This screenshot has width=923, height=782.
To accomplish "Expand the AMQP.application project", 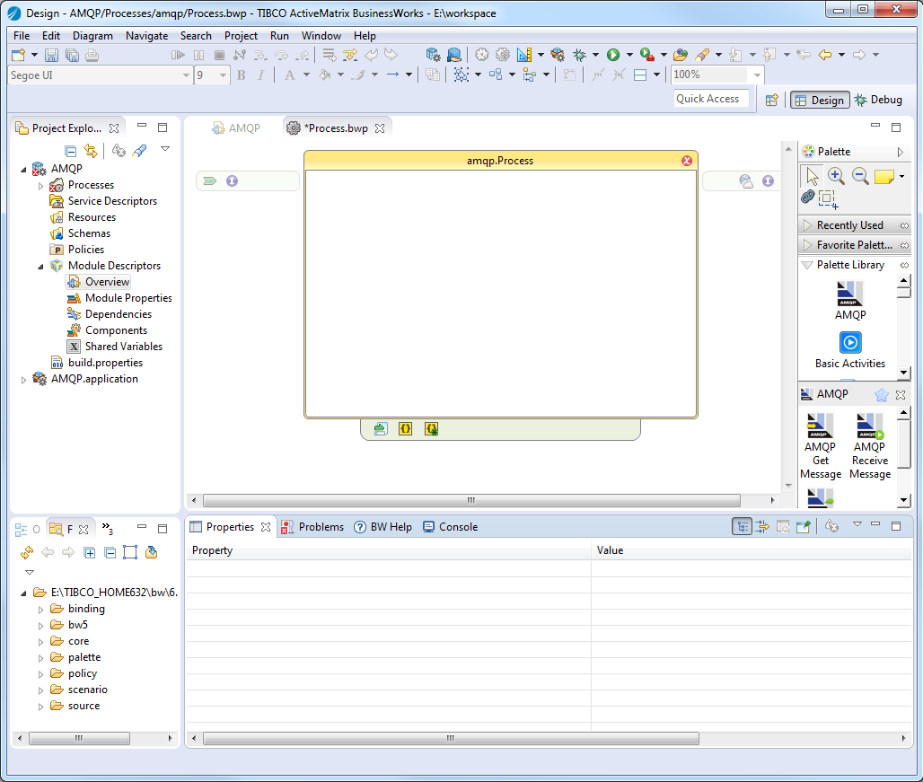I will 23,380.
